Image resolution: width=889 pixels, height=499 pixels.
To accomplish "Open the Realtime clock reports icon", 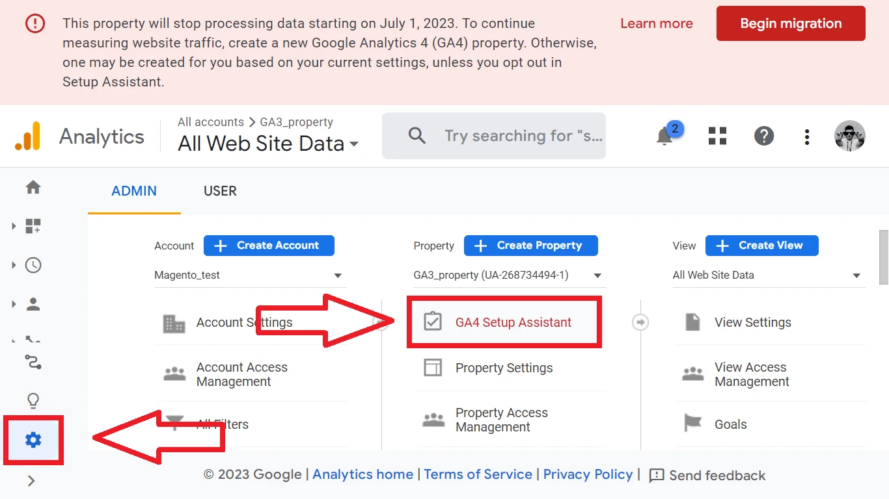I will (33, 265).
